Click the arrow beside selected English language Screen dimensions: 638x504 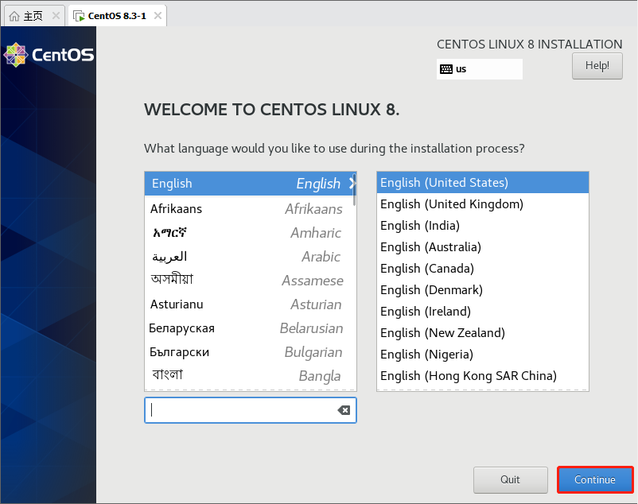[352, 184]
